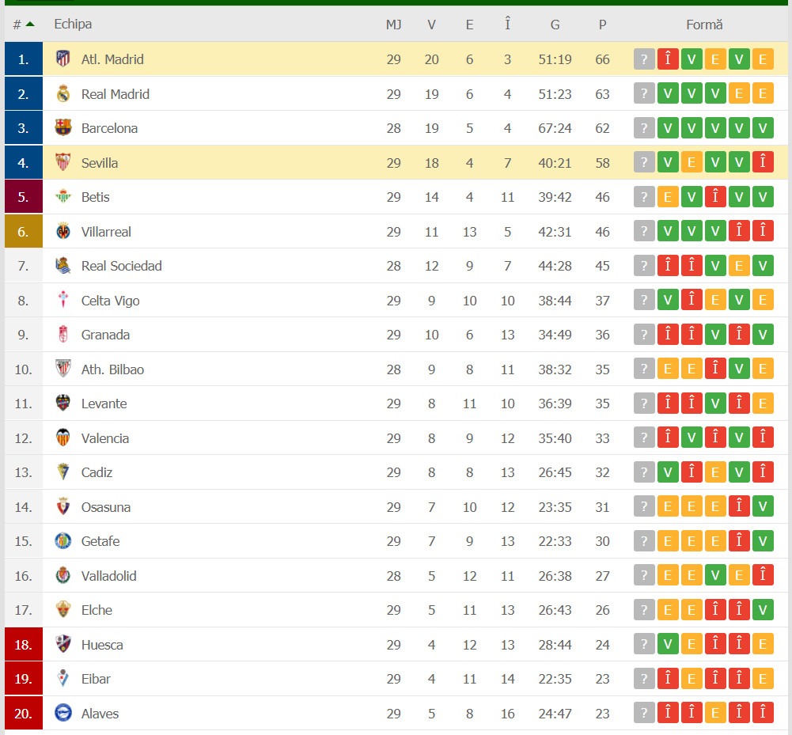Sort by the MJ matches played header
The image size is (792, 735).
pos(393,25)
